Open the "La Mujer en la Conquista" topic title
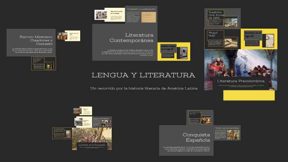This screenshot has height=162, width=288. click(92, 145)
